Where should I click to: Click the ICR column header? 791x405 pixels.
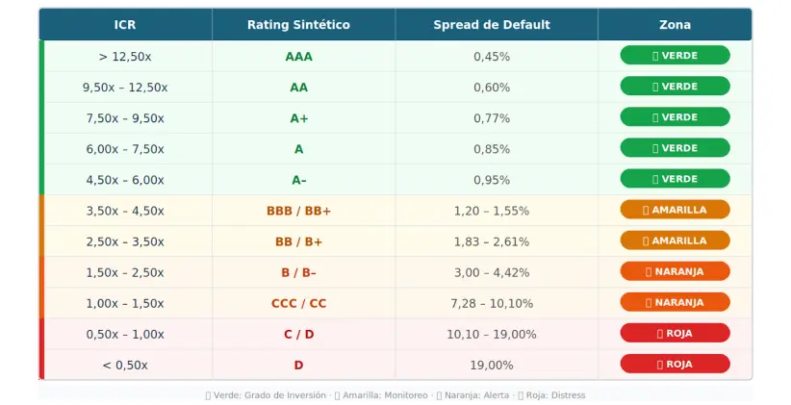125,24
